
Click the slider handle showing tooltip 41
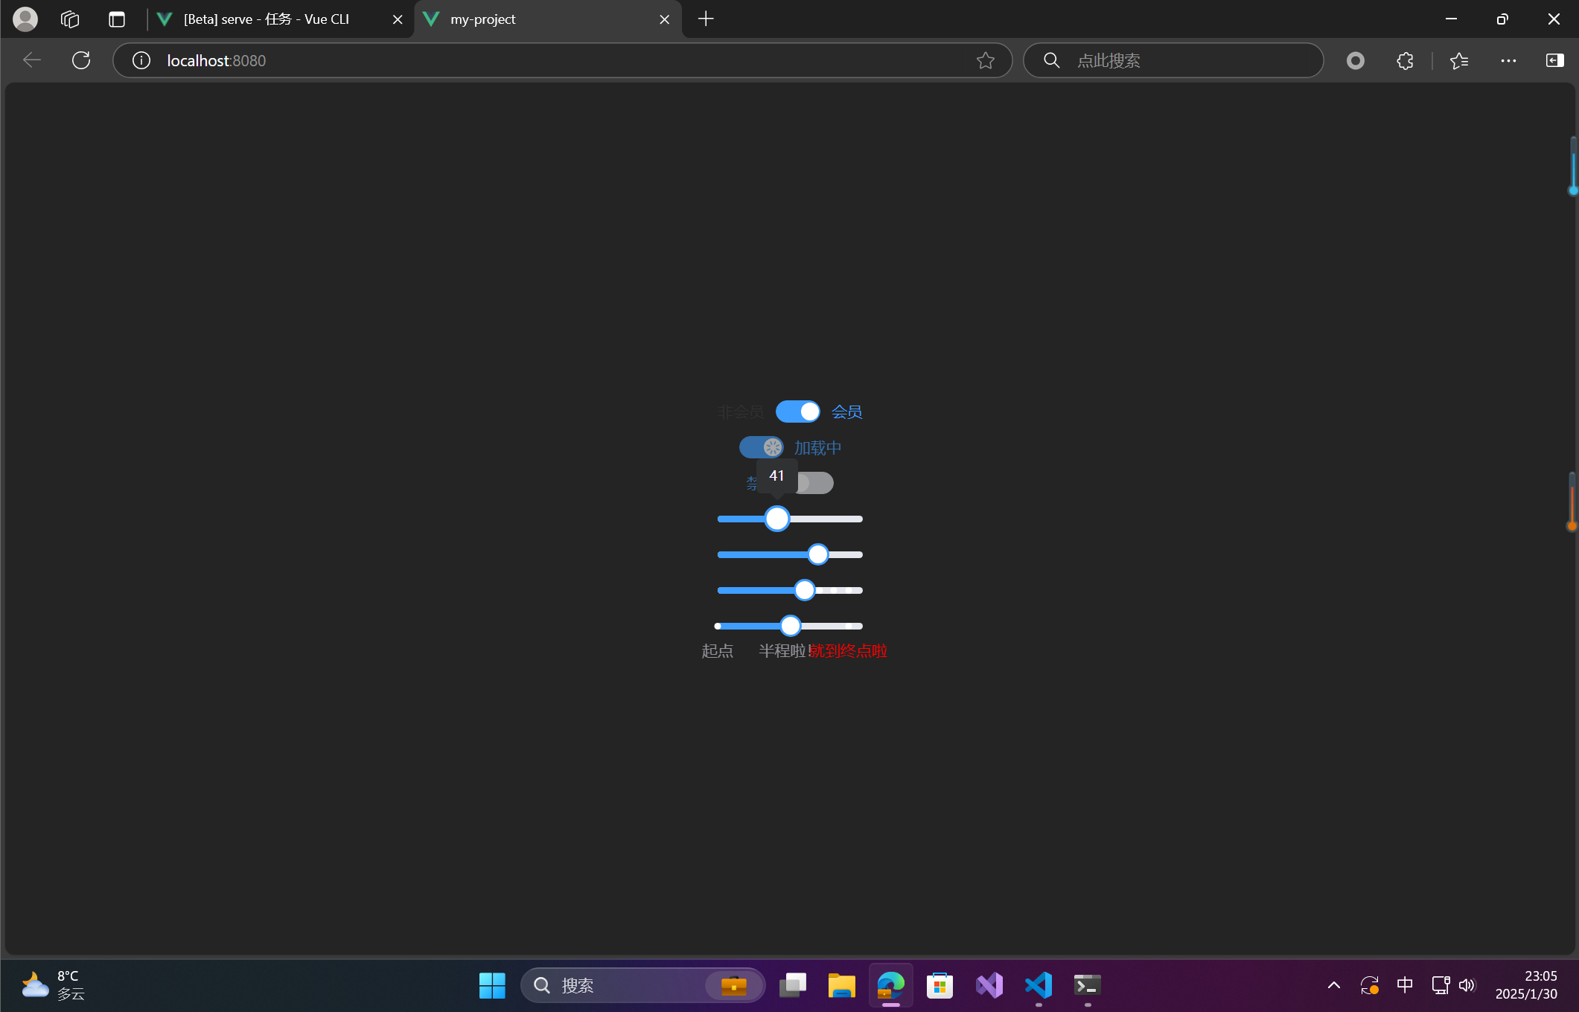click(776, 519)
